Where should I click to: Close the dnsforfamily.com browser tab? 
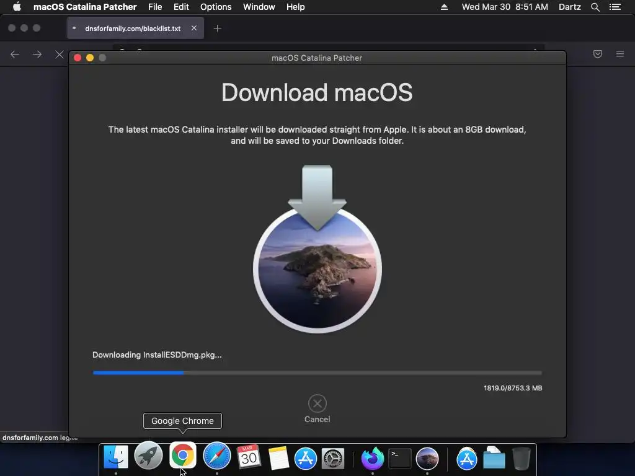pyautogui.click(x=194, y=29)
